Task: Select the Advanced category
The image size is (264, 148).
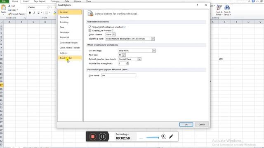Action: (x=70, y=37)
